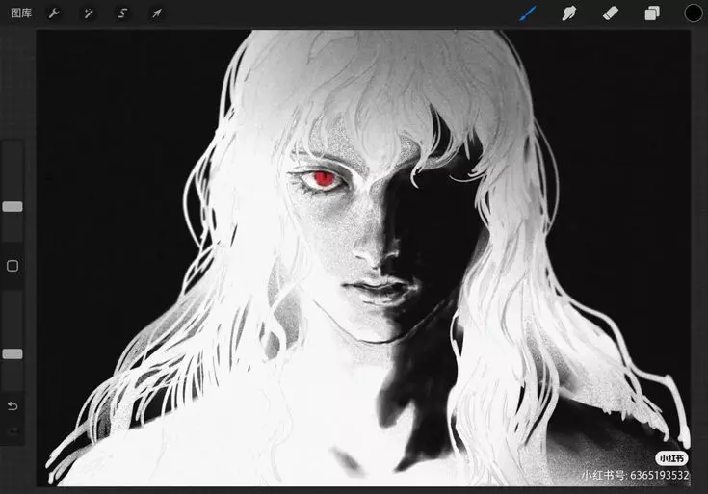Screen dimensions: 708x494
Task: Select the Eraser tool
Action: (x=611, y=13)
